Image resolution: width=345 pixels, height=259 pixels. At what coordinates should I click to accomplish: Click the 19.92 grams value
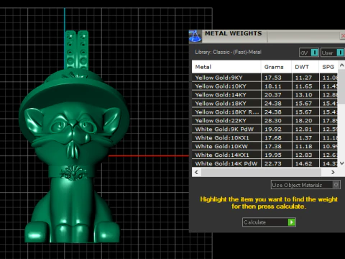tap(273, 129)
